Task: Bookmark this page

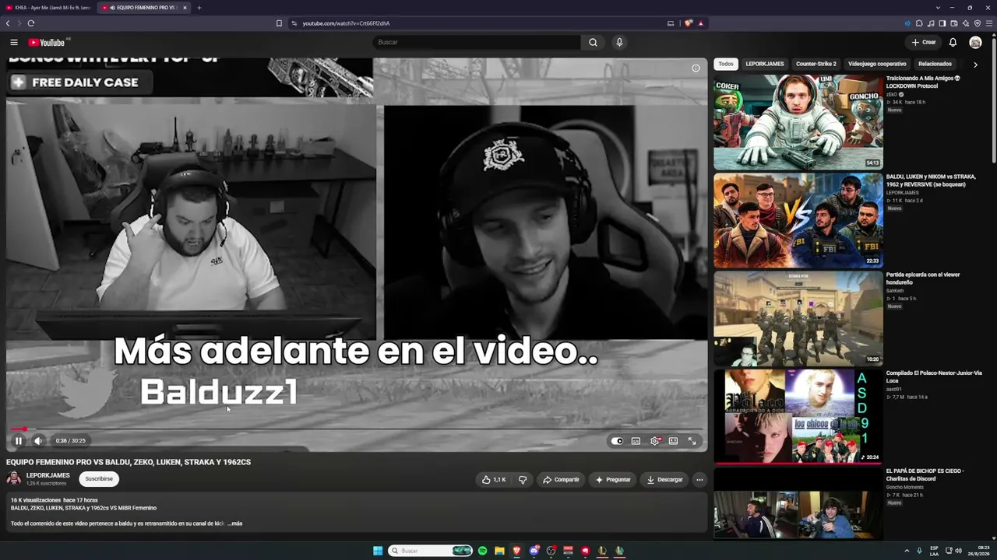Action: tap(279, 23)
